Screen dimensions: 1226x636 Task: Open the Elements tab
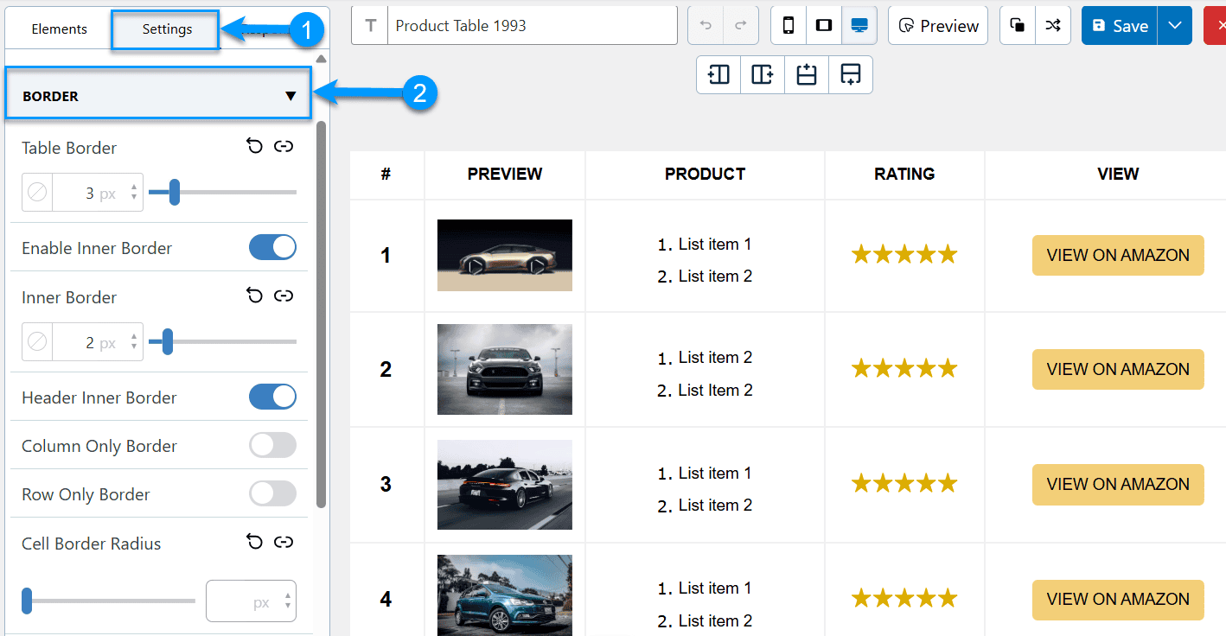point(59,29)
